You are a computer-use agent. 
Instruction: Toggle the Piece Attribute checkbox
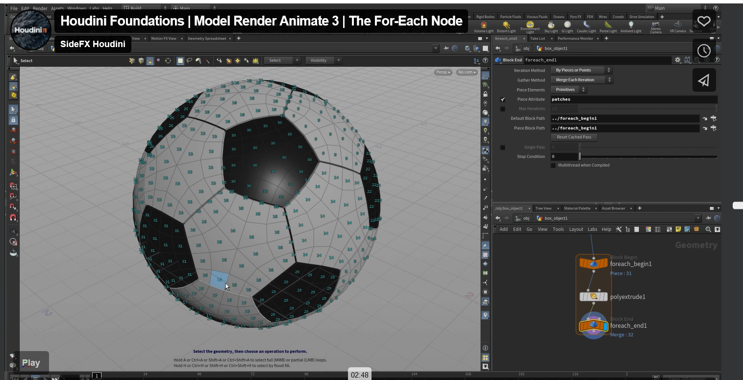(502, 99)
